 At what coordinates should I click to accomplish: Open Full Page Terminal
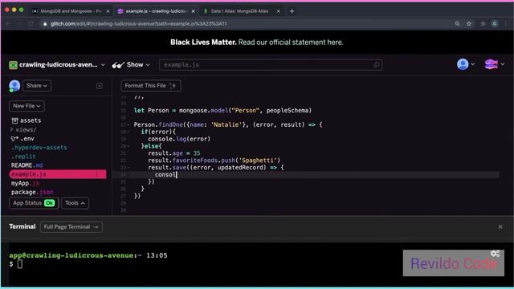coord(71,227)
